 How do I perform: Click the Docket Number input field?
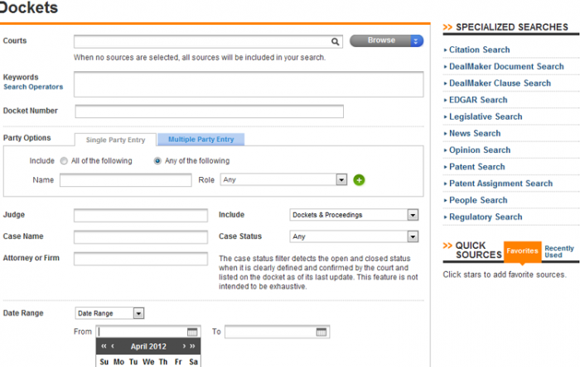(x=209, y=112)
